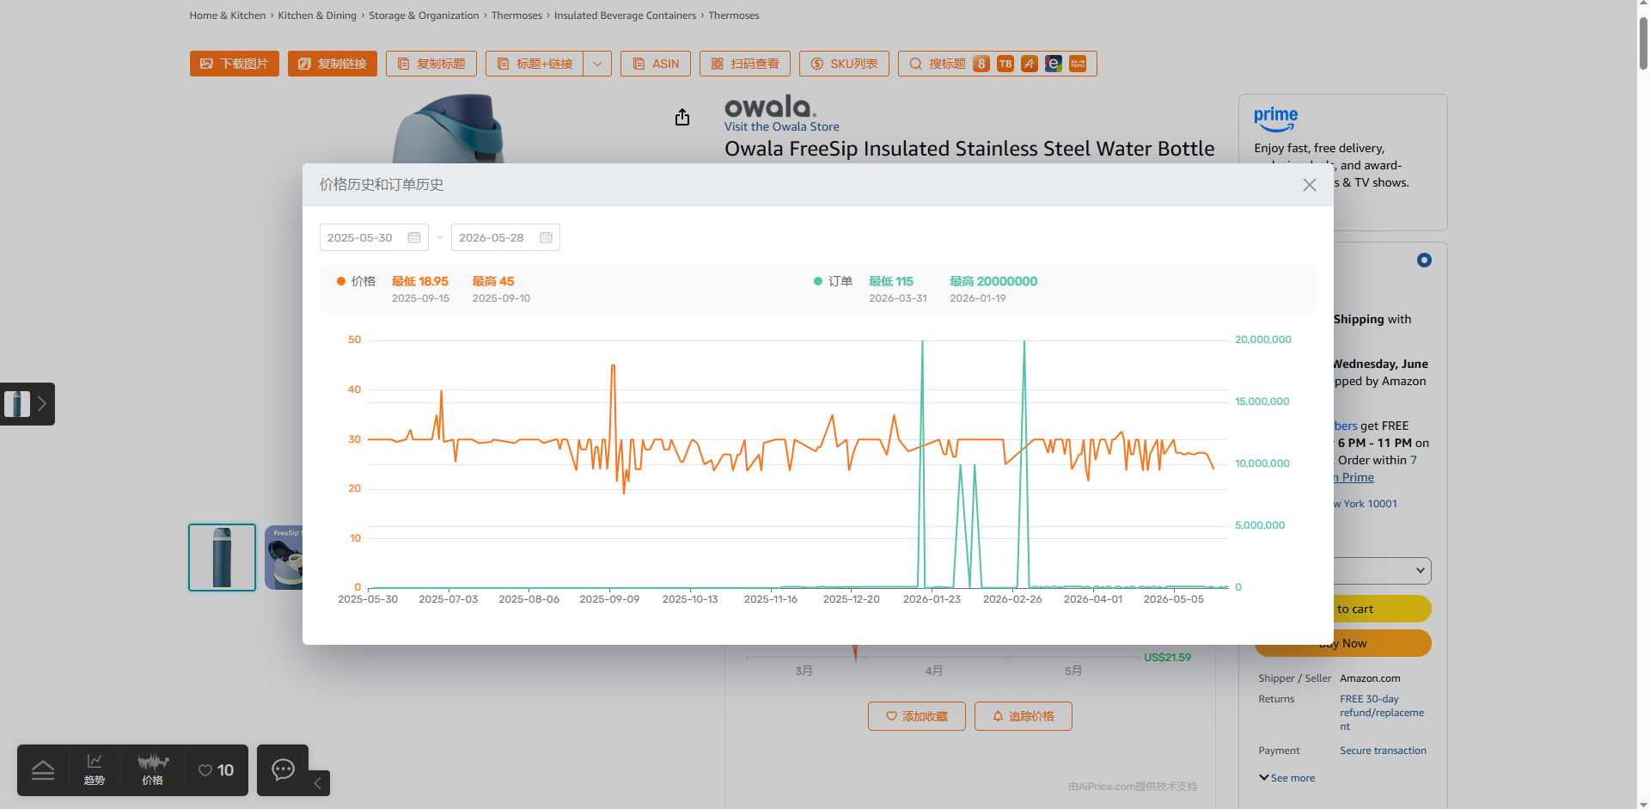Image resolution: width=1650 pixels, height=809 pixels.
Task: Open breadcrumb Storage & Organization
Action: (424, 15)
